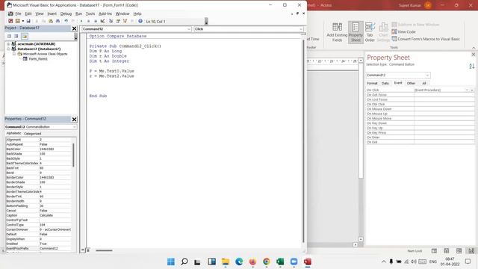This screenshot has width=478, height=269.
Task: Click the On Mouse Down property field
Action: tap(444, 109)
